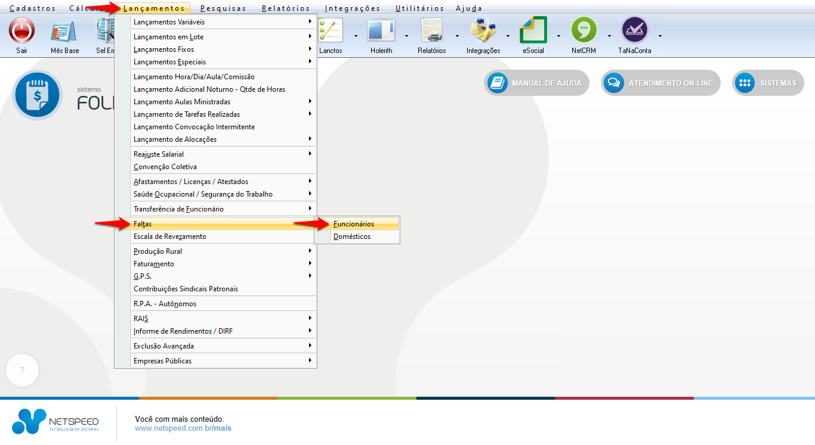Click the round question mark help bubble
Viewport: 815px width, 445px height.
tap(22, 370)
